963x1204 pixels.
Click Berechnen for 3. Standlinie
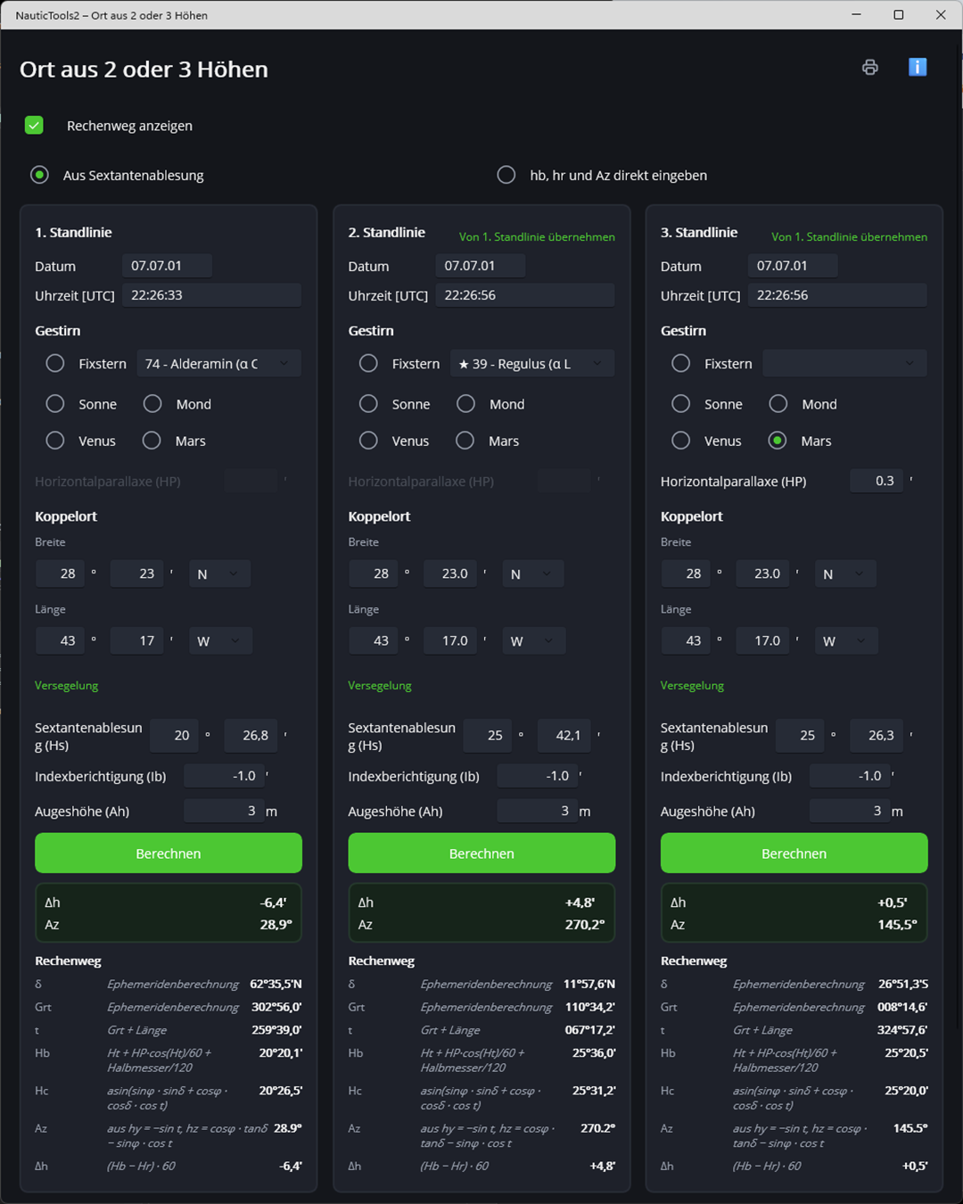pos(794,854)
